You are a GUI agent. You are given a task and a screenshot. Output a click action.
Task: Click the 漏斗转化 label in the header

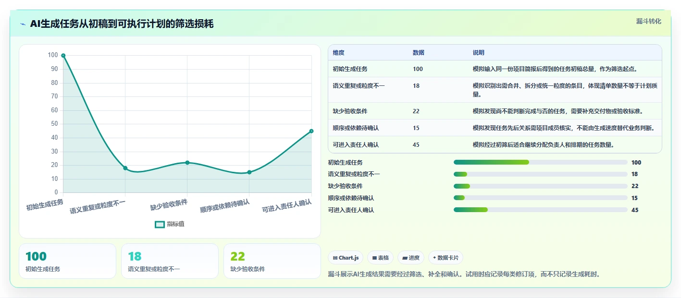649,21
